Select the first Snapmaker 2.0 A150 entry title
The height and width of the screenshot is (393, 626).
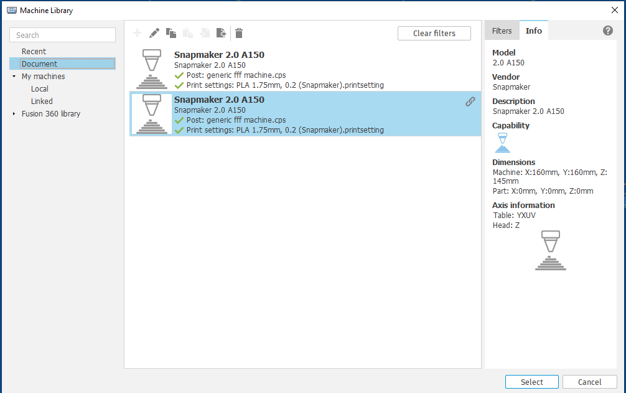coord(219,55)
